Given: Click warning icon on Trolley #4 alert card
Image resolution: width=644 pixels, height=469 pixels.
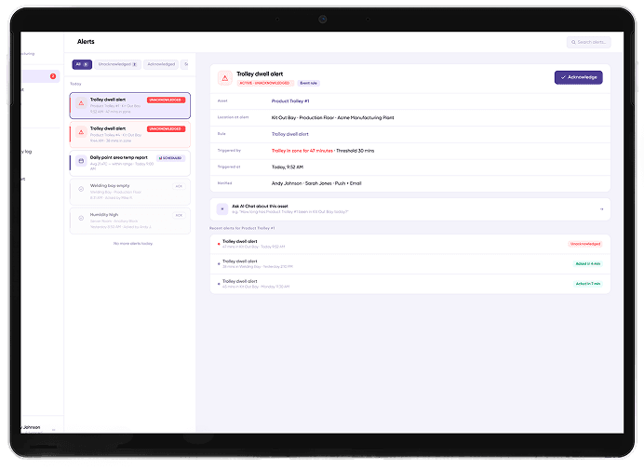Looking at the screenshot, I should [x=81, y=132].
